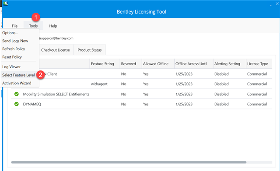Click the Tools menu
Viewport: 280px width, 171px height.
pyautogui.click(x=33, y=26)
